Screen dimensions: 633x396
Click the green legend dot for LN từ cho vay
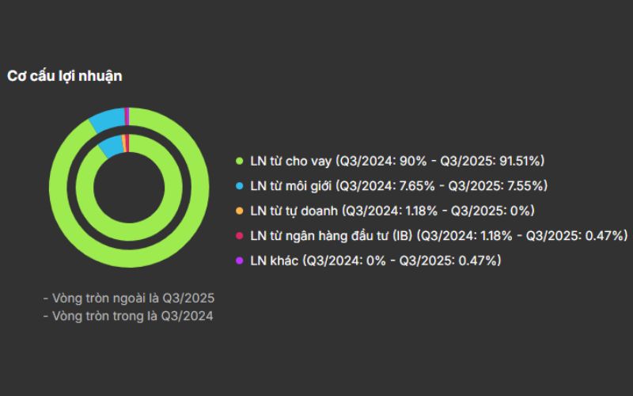[240, 162]
